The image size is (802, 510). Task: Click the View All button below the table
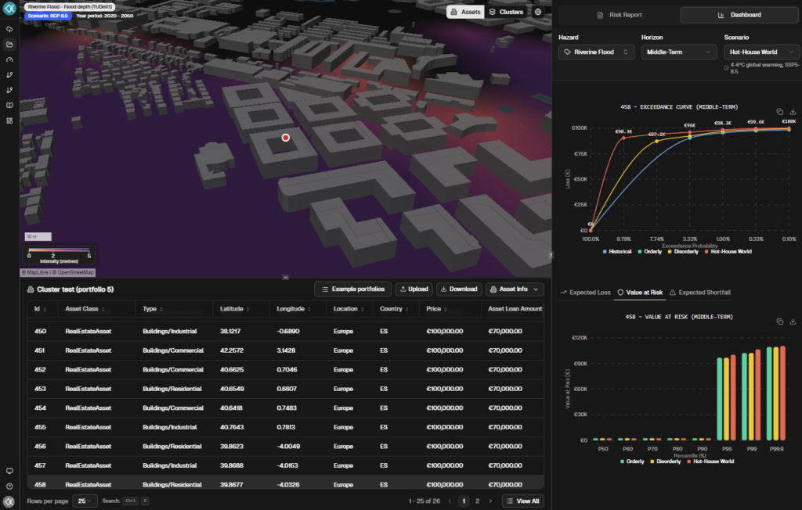pyautogui.click(x=523, y=501)
